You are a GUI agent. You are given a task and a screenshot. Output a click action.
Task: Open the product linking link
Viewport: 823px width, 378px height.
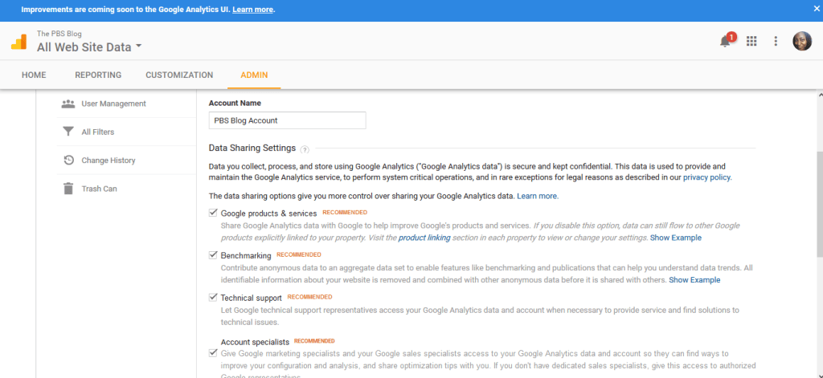point(424,238)
